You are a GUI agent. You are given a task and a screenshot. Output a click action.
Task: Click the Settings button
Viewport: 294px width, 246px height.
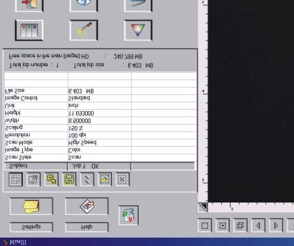[x=31, y=227]
